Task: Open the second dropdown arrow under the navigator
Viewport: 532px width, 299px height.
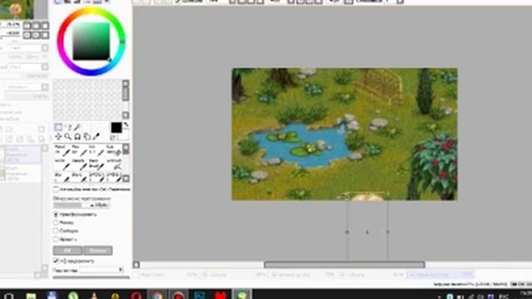Action: [45, 66]
